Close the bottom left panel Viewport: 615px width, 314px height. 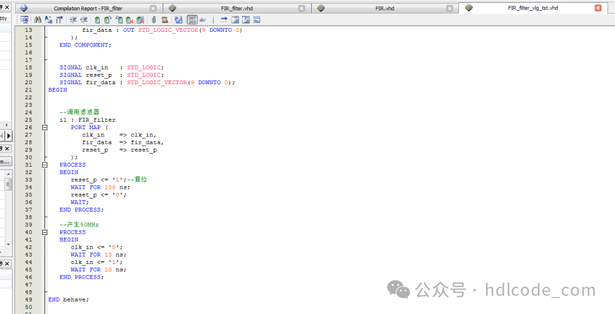click(7, 263)
